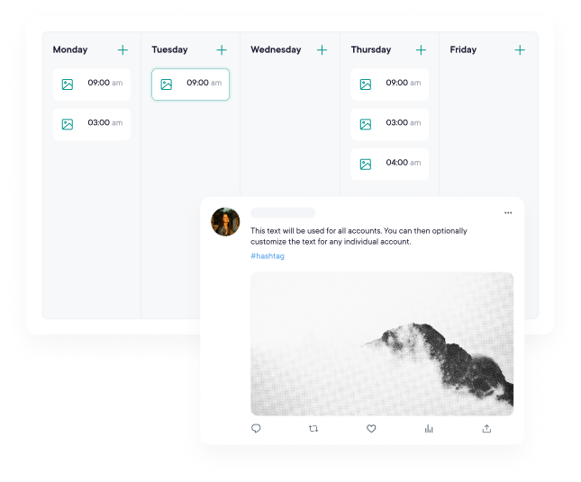Screen dimensions: 581x482
Task: View post analytics bar chart icon
Action: tap(429, 429)
